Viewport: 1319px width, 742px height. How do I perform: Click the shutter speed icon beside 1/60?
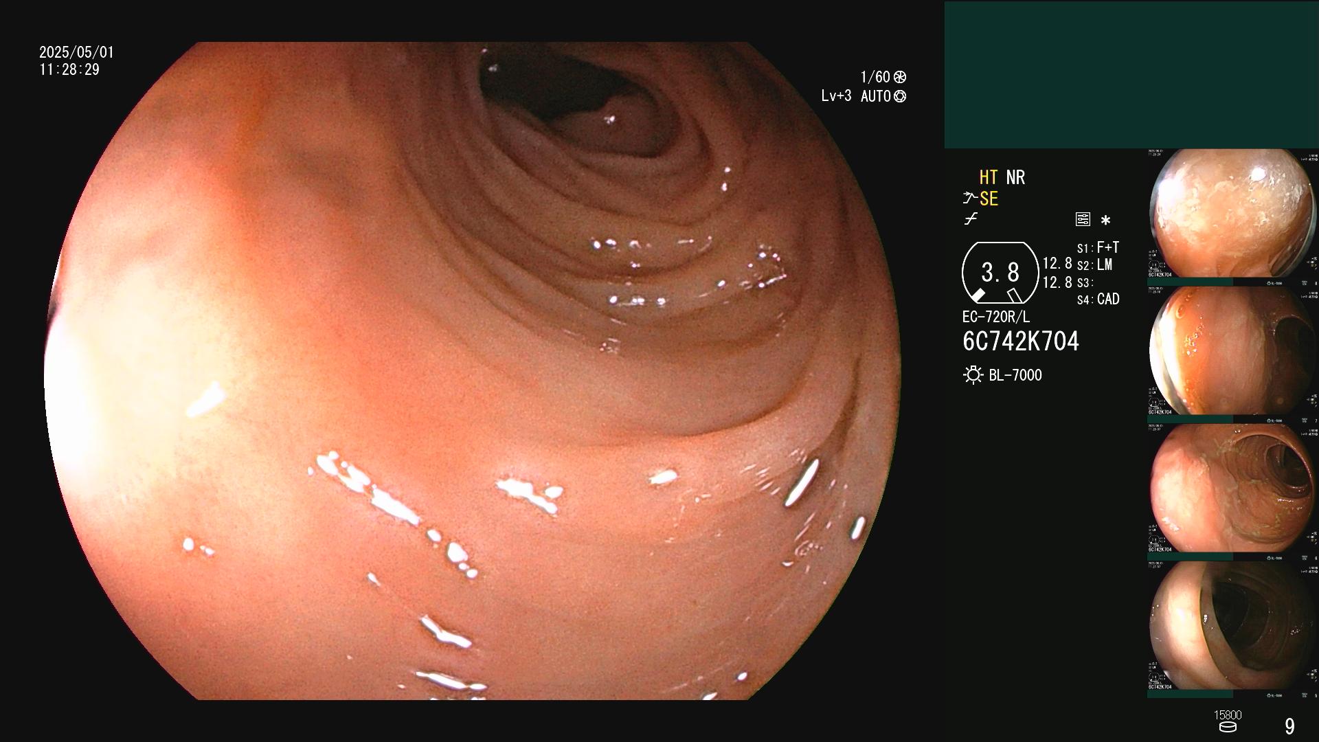(x=900, y=77)
